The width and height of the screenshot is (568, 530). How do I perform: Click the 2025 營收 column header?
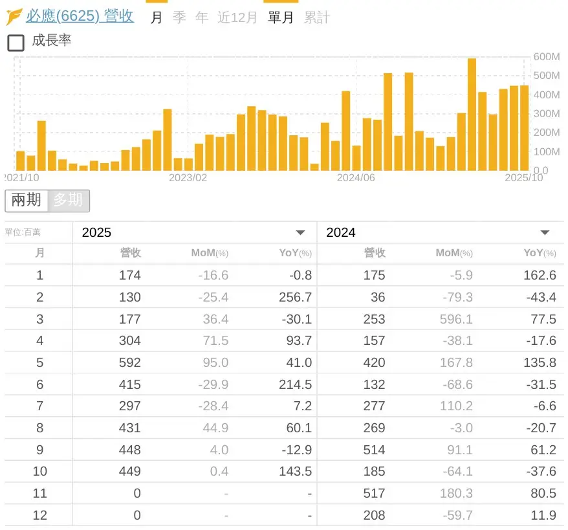coord(130,253)
